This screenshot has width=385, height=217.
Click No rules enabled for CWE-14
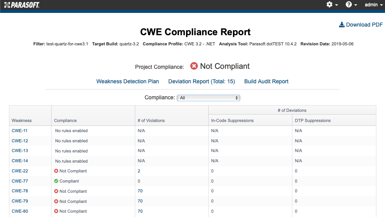(71, 161)
